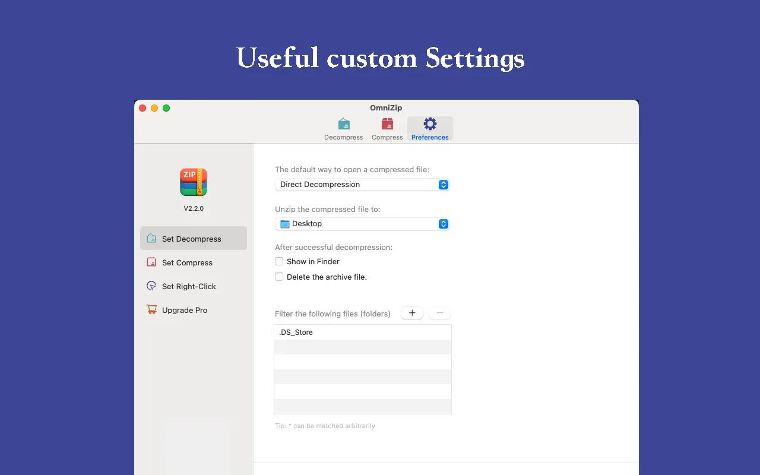Open the Direct Decompression selector arrows

444,185
